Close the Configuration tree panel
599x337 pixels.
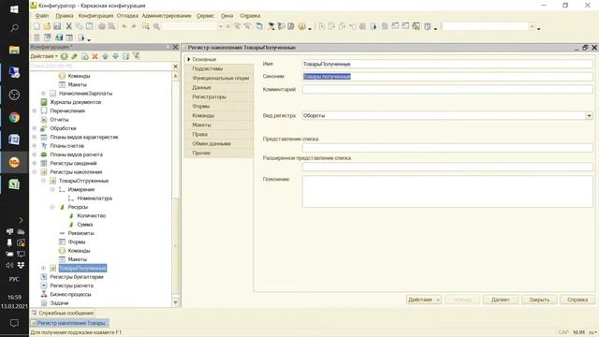click(175, 47)
